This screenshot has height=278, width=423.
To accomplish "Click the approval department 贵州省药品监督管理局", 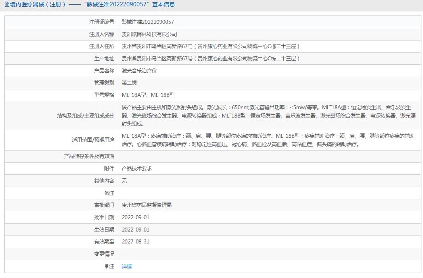I will (146, 205).
